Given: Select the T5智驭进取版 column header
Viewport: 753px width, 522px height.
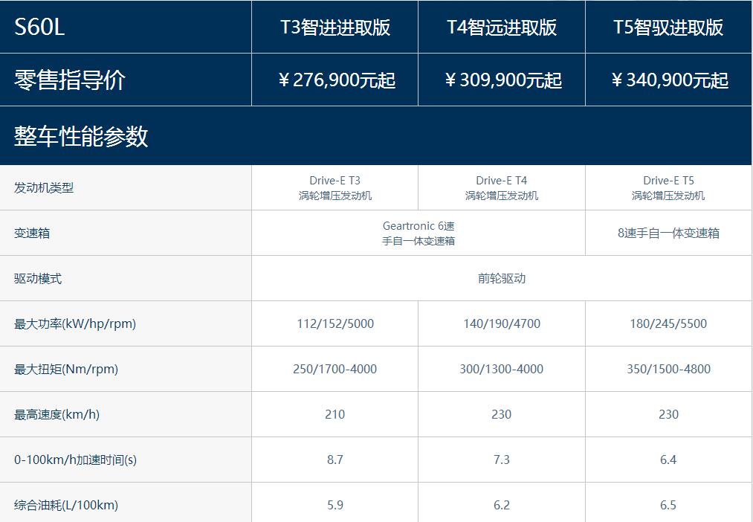Looking at the screenshot, I should coord(668,27).
